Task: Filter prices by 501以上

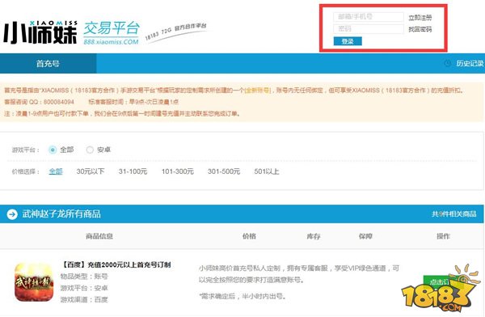Action: 267,171
